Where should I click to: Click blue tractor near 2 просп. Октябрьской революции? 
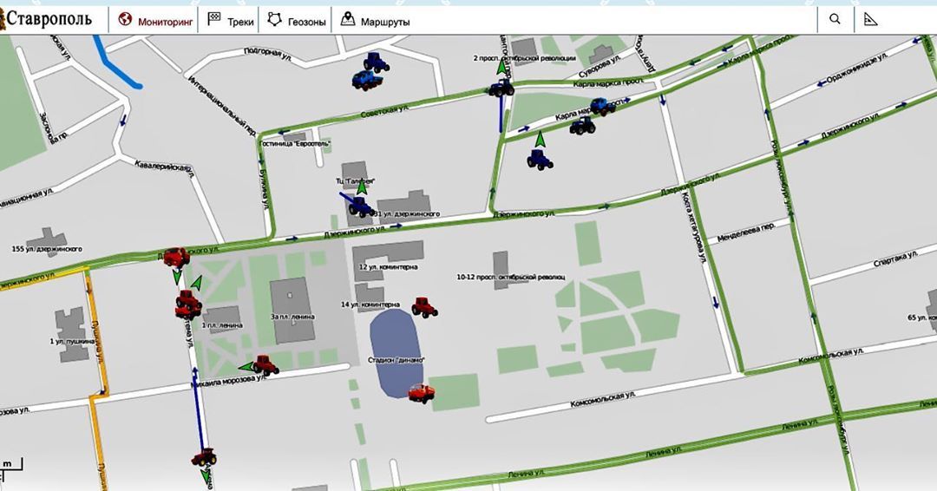coord(501,88)
